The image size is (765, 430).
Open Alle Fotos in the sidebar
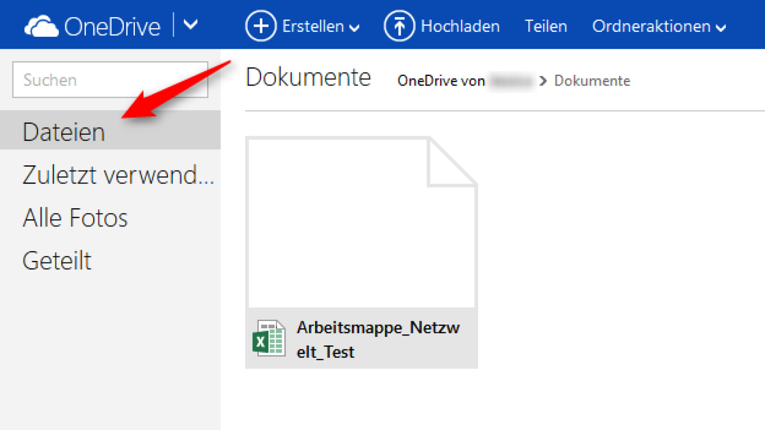coord(75,217)
